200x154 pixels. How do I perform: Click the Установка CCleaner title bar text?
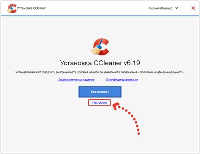click(x=31, y=8)
